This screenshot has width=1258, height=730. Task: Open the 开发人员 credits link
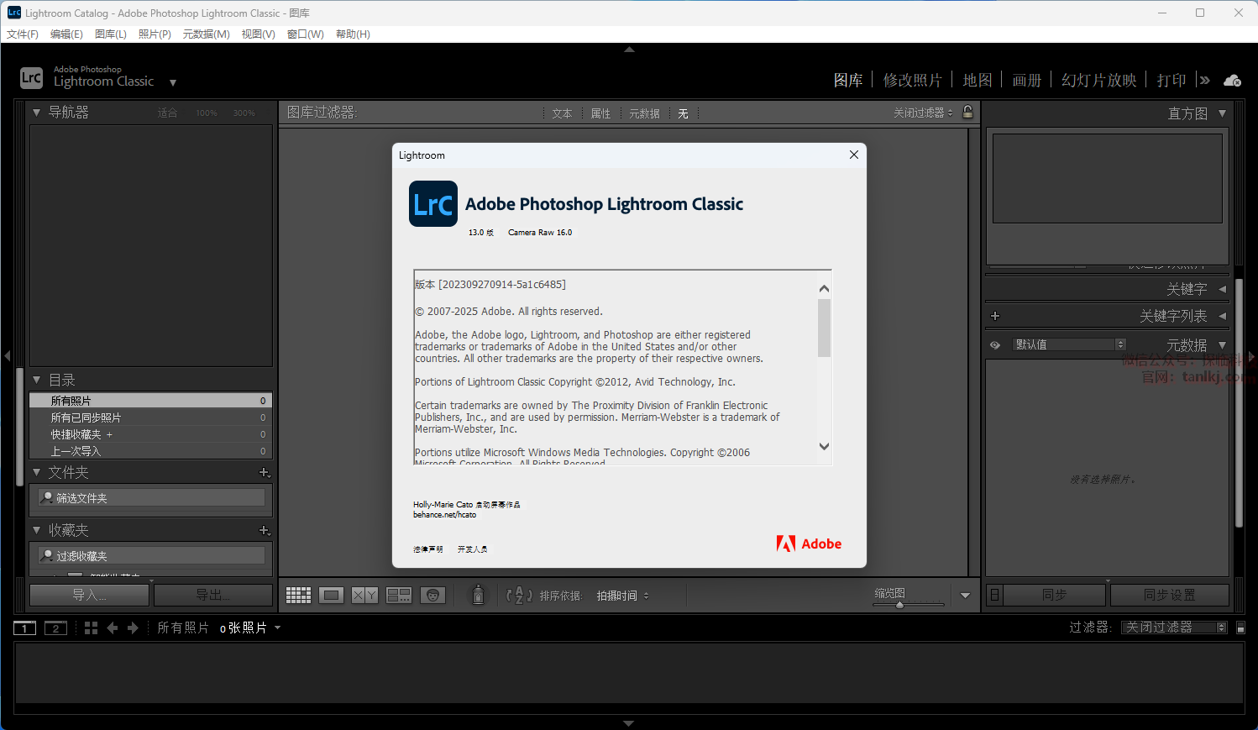point(473,549)
